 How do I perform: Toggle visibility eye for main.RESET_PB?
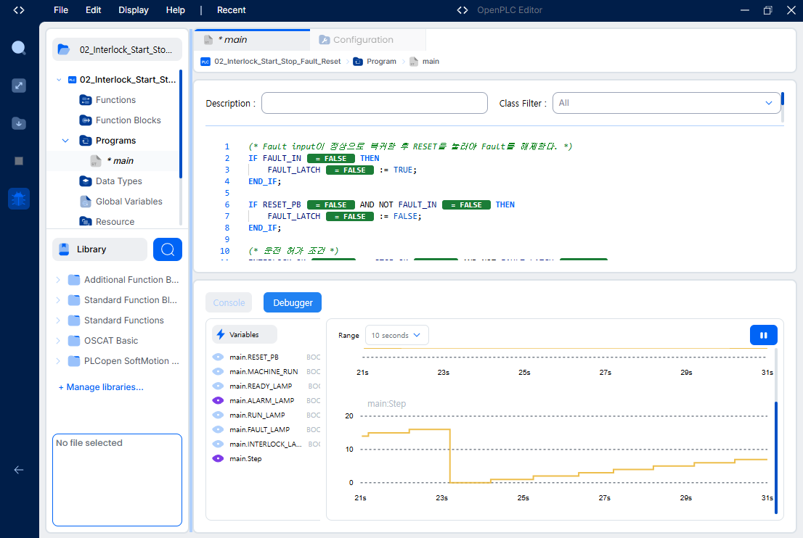pyautogui.click(x=218, y=357)
